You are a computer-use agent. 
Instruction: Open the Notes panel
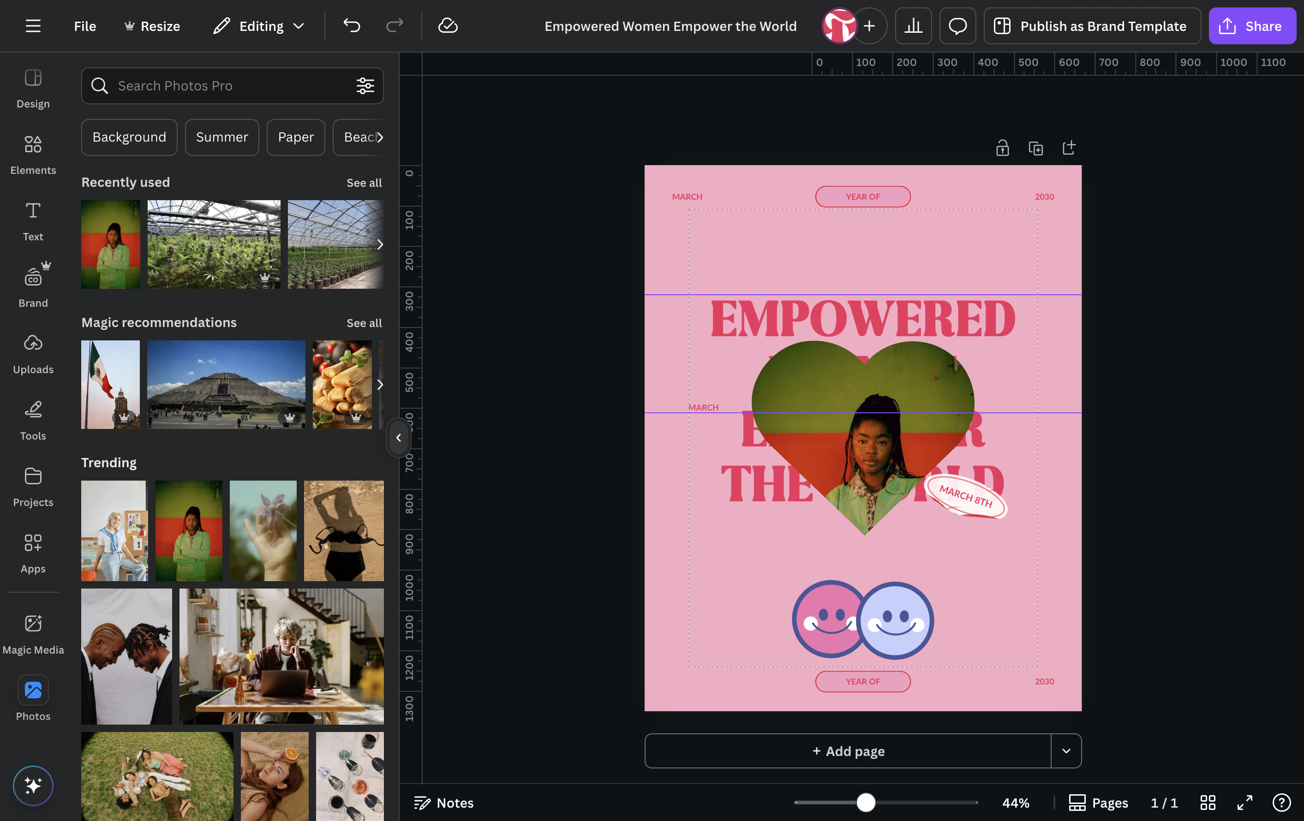point(444,803)
